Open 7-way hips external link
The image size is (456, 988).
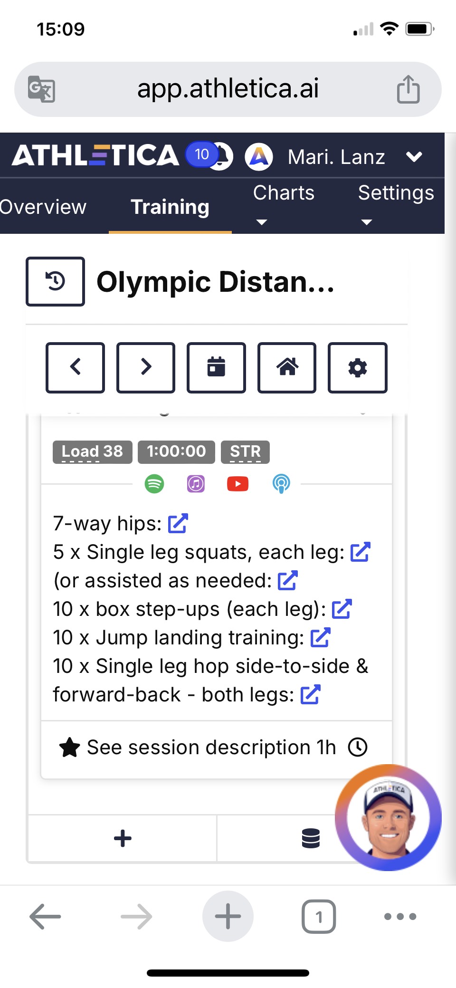click(x=178, y=523)
